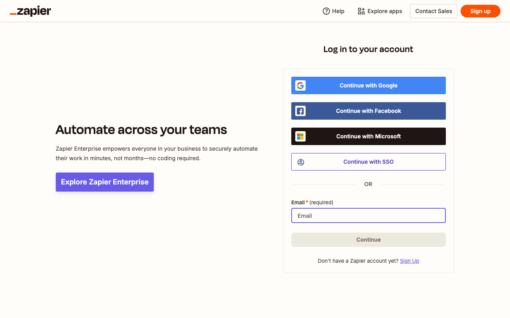Click the Help question mark icon
This screenshot has height=318, width=510.
click(x=326, y=11)
